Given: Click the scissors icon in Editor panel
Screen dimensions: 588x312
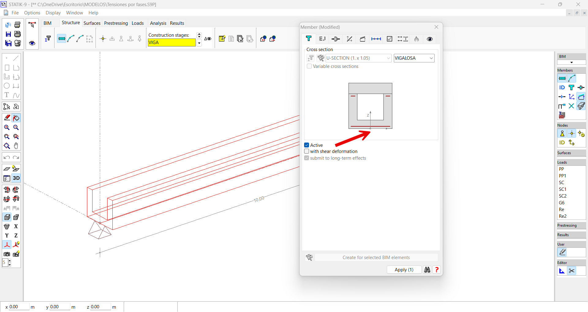Looking at the screenshot, I should [x=571, y=271].
